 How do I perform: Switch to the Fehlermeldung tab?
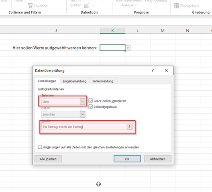coord(103,81)
